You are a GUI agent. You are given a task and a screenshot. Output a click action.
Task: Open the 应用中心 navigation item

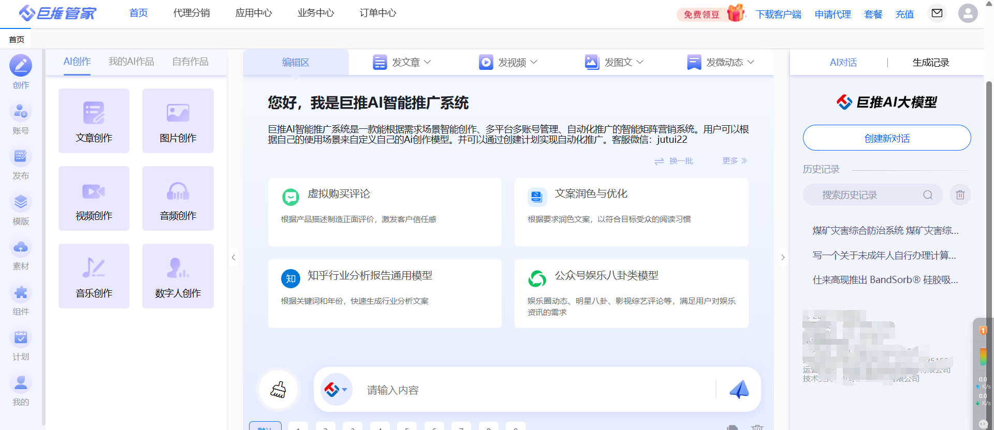(x=254, y=13)
